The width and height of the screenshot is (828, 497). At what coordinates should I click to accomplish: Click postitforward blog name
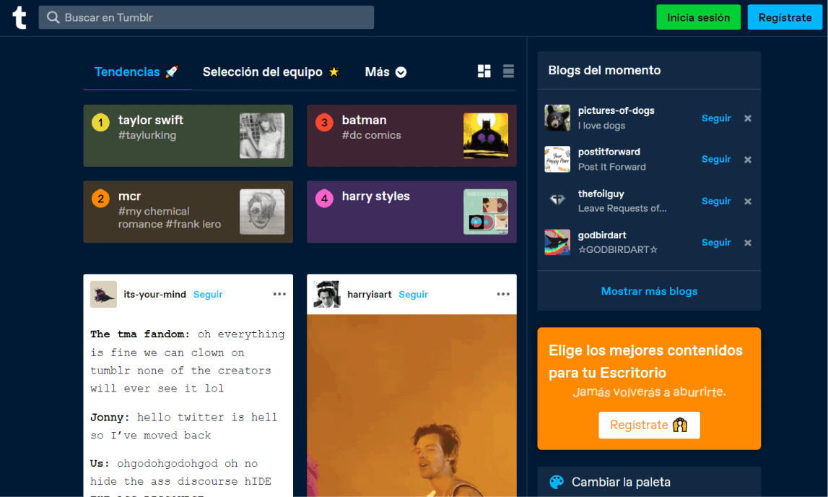[609, 152]
